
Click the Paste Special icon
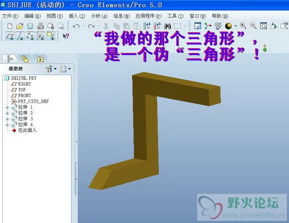pos(137,26)
